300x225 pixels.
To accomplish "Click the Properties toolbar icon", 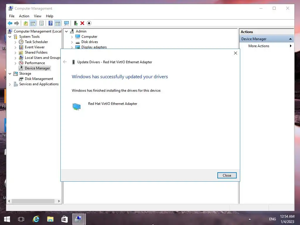I will pos(41,23).
